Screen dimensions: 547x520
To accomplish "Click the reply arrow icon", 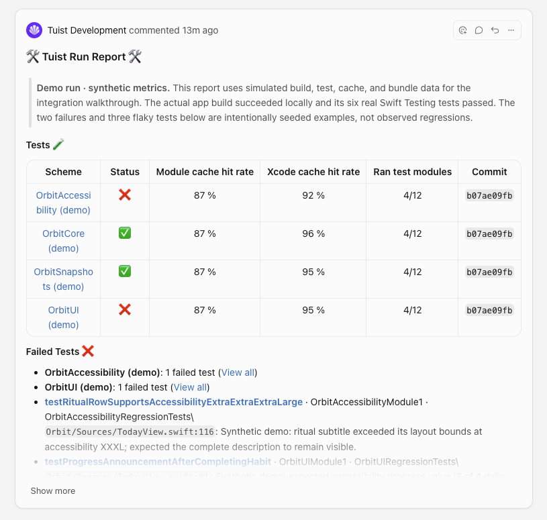I will point(495,30).
